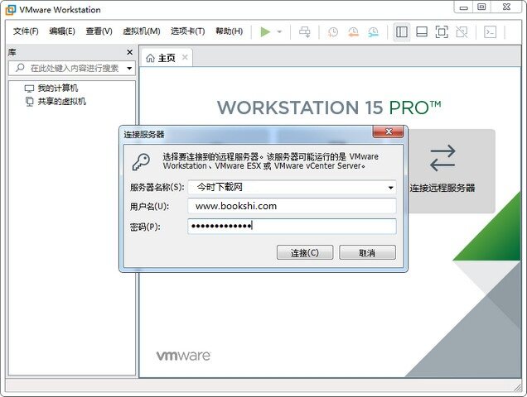Click the my computer monitor icon
This screenshot has height=397, width=527.
pyautogui.click(x=29, y=88)
